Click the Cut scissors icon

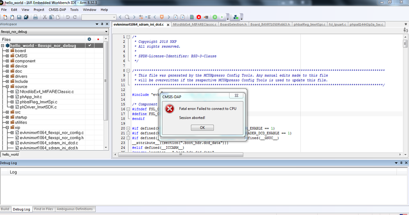pos(45,17)
